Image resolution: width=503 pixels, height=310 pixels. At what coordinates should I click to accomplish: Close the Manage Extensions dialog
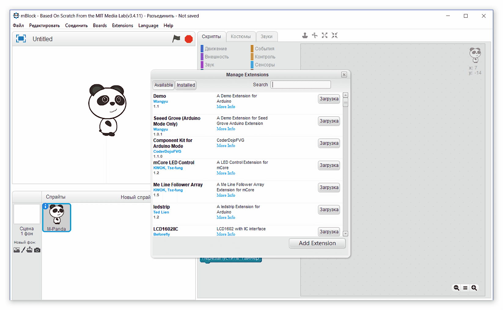point(344,75)
